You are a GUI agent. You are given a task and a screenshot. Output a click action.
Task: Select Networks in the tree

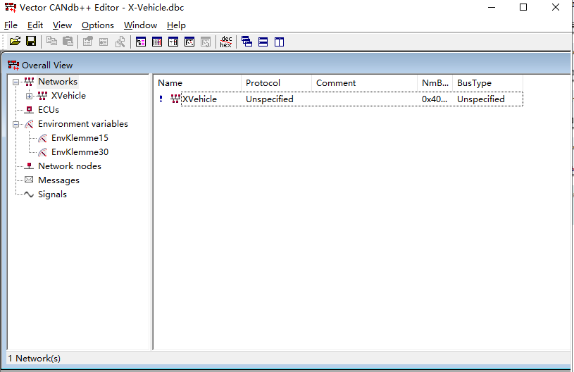(58, 82)
